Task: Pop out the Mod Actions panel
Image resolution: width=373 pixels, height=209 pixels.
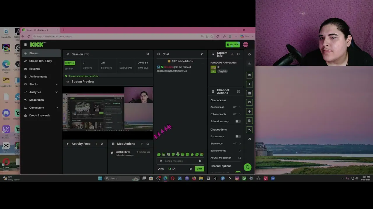Action: (x=147, y=144)
